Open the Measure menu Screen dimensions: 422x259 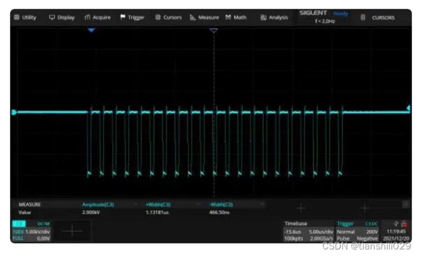pyautogui.click(x=204, y=18)
